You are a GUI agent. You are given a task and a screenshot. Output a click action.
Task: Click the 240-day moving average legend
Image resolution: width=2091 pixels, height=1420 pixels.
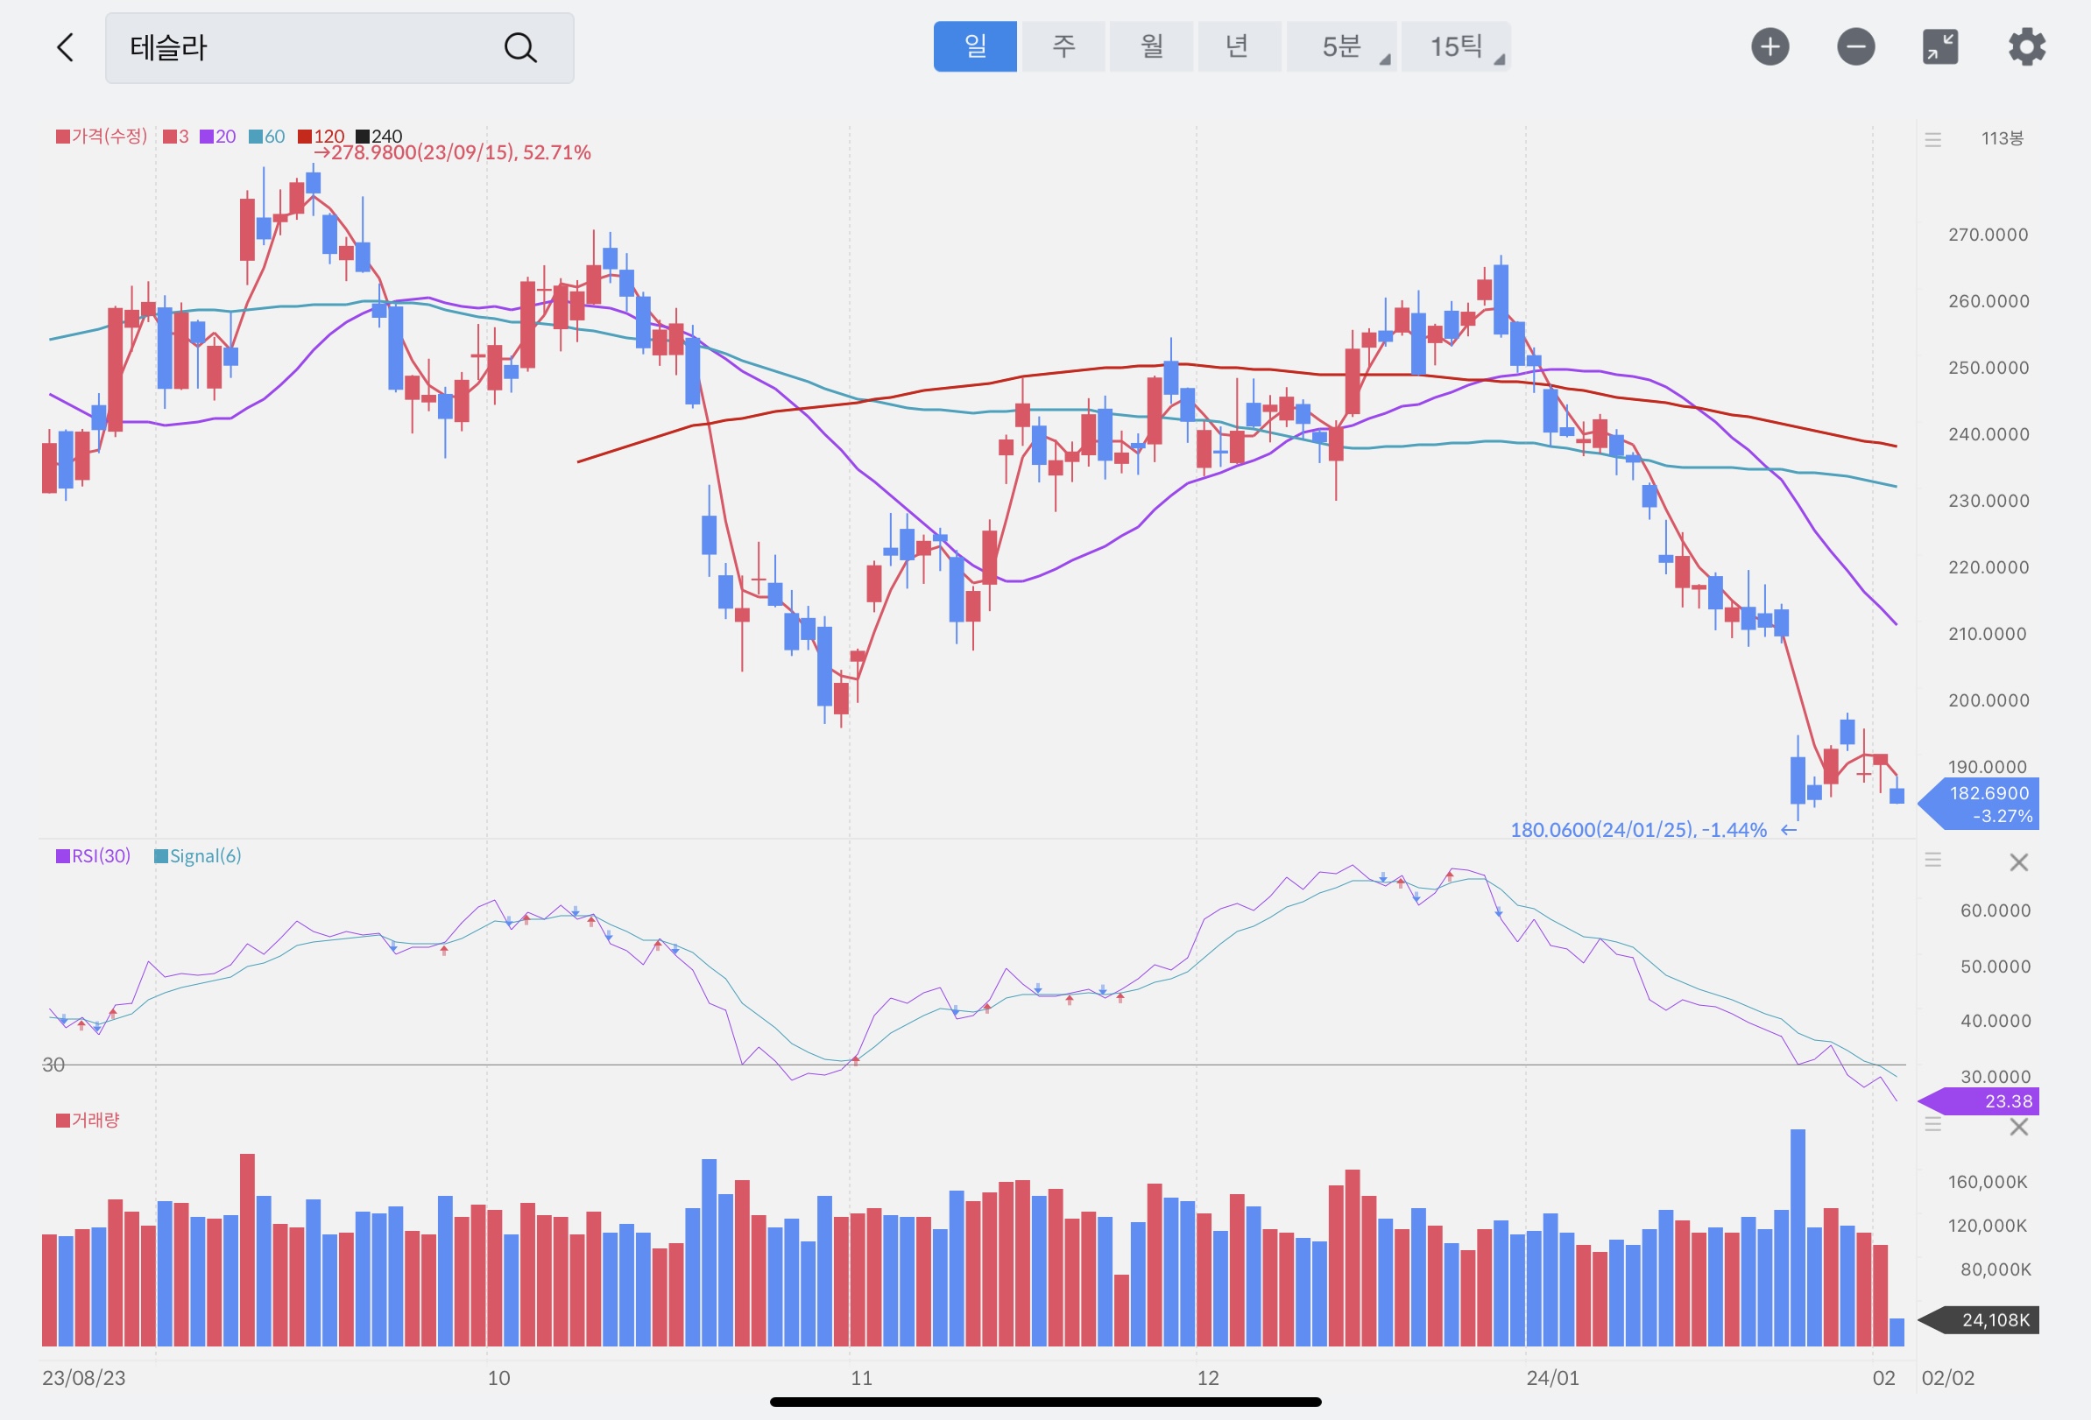point(378,137)
